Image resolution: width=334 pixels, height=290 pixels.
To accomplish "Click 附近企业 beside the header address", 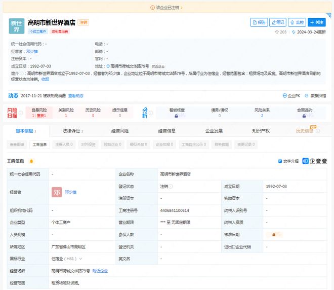I will 158,66.
